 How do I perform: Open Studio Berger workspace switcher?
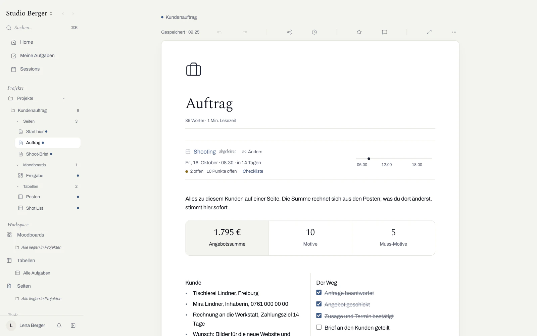[30, 13]
